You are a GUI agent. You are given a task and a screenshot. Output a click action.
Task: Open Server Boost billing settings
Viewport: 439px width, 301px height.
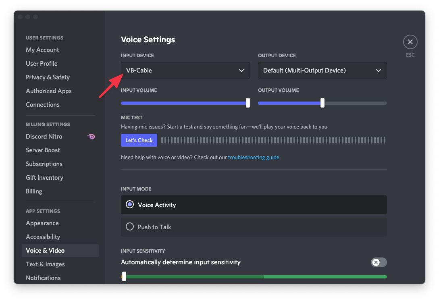[43, 150]
